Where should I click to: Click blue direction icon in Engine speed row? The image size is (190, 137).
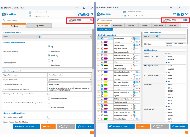tap(102, 52)
